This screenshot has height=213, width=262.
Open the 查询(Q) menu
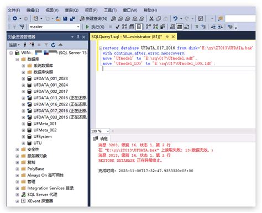click(72, 10)
